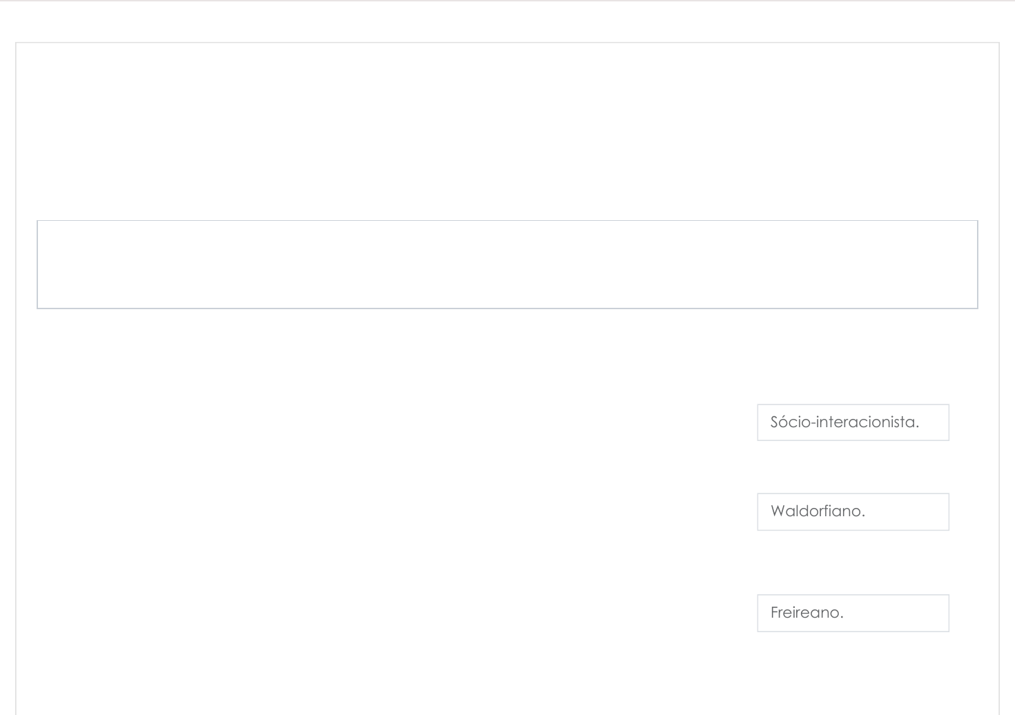Mark Waldorfiano as the answer

(x=853, y=511)
